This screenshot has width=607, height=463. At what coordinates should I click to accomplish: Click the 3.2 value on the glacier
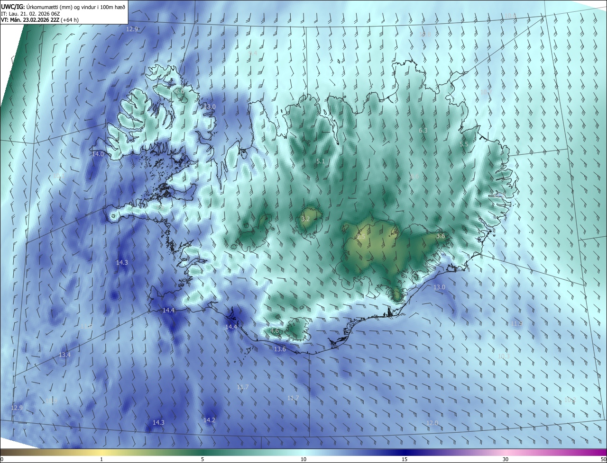(x=305, y=219)
